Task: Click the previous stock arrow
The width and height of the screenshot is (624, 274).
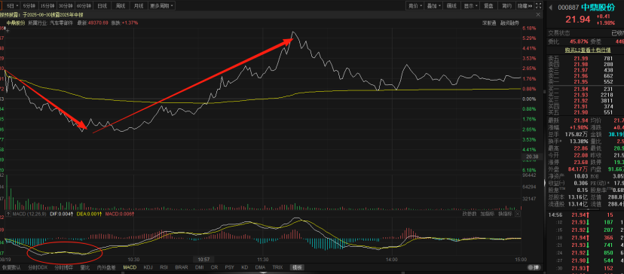Action: (551, 8)
